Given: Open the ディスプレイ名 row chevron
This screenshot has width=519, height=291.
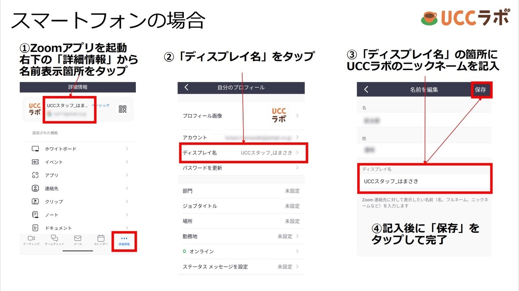Looking at the screenshot, I should coord(297,152).
